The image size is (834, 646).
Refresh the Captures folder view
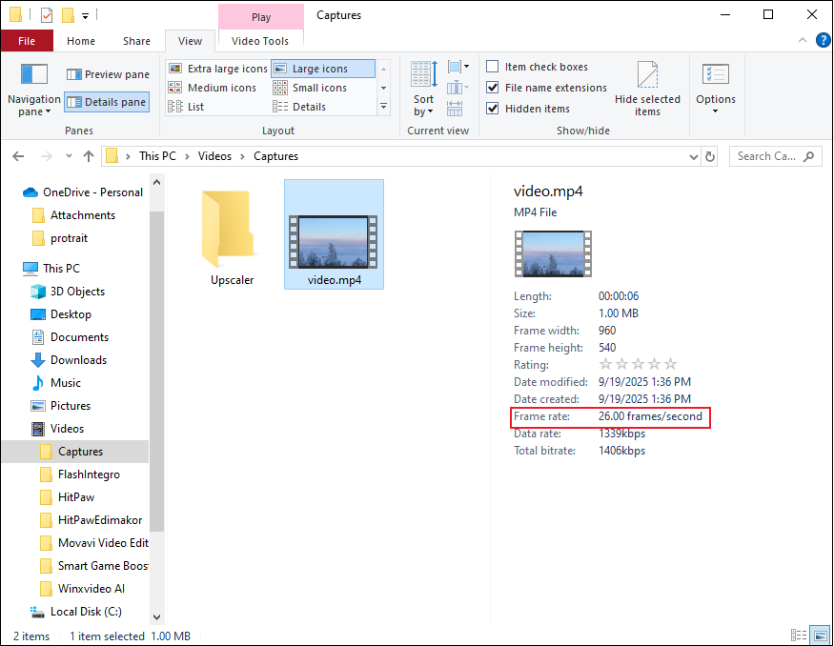709,155
